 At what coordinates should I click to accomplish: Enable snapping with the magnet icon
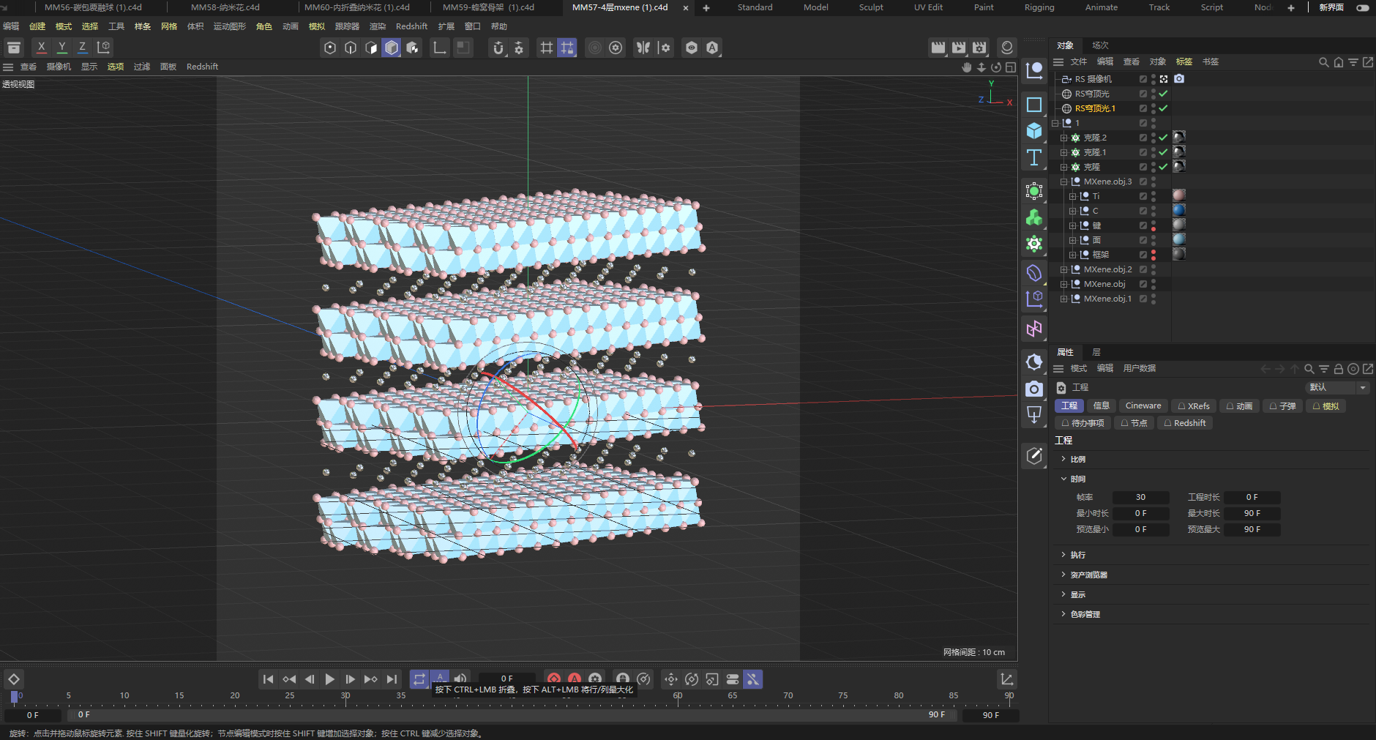coord(498,48)
